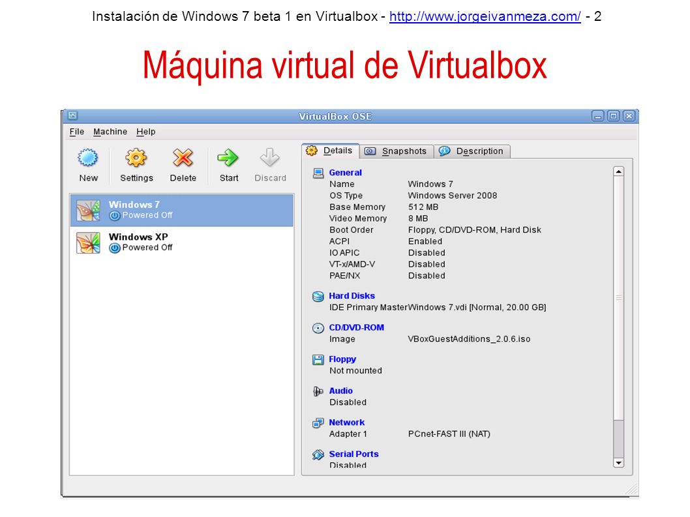Open jorgeivanmeza.com link in slide header

pyautogui.click(x=485, y=16)
